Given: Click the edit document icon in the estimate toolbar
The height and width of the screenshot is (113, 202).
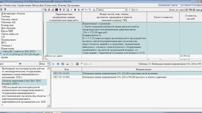Looking at the screenshot, I should [49, 10].
